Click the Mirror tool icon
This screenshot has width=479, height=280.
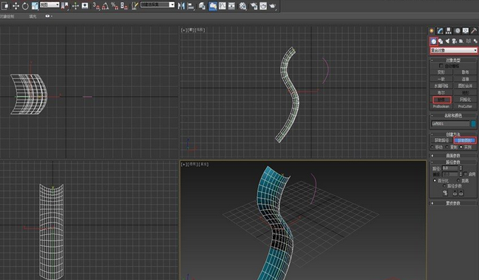click(181, 5)
